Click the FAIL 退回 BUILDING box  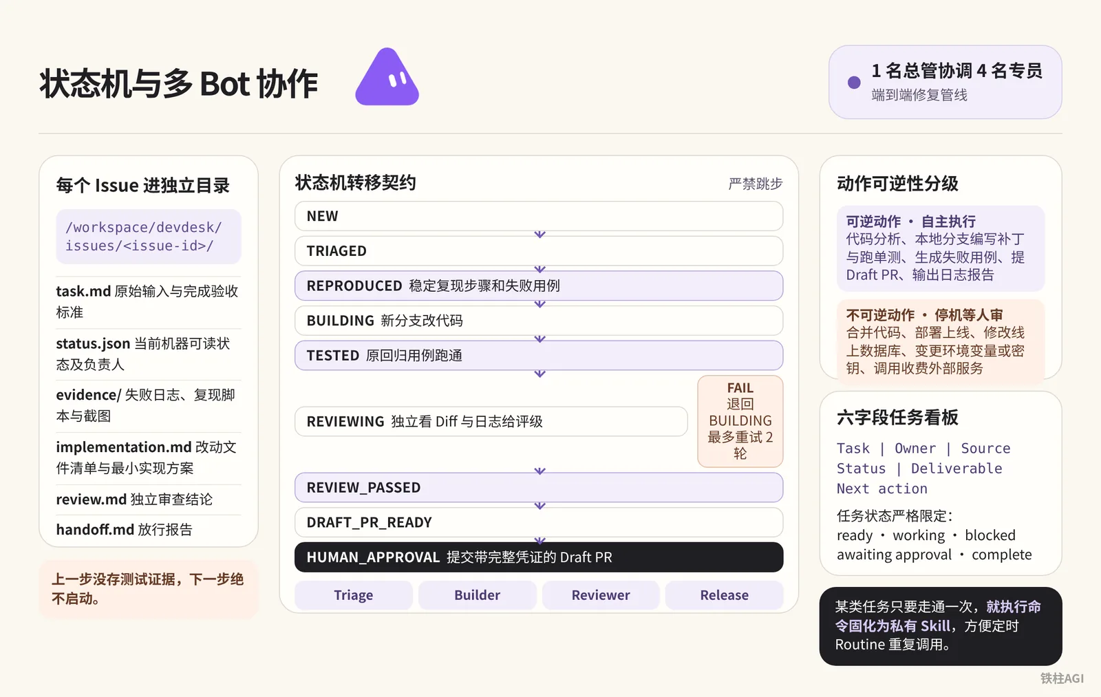click(740, 421)
